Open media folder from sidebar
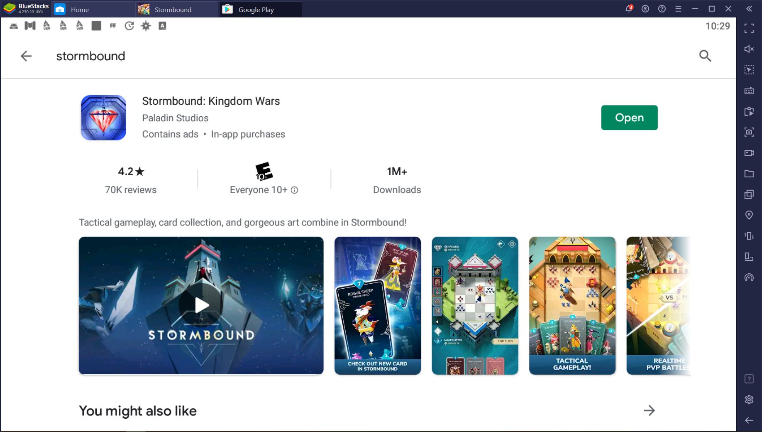 coord(749,174)
